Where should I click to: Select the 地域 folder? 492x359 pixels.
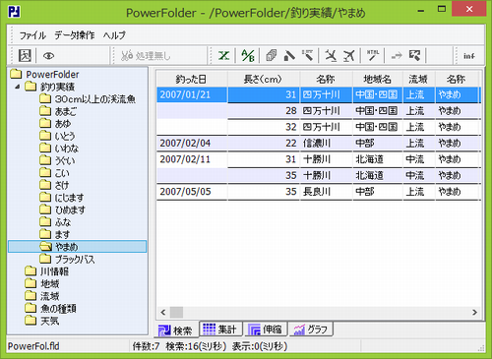(x=42, y=283)
